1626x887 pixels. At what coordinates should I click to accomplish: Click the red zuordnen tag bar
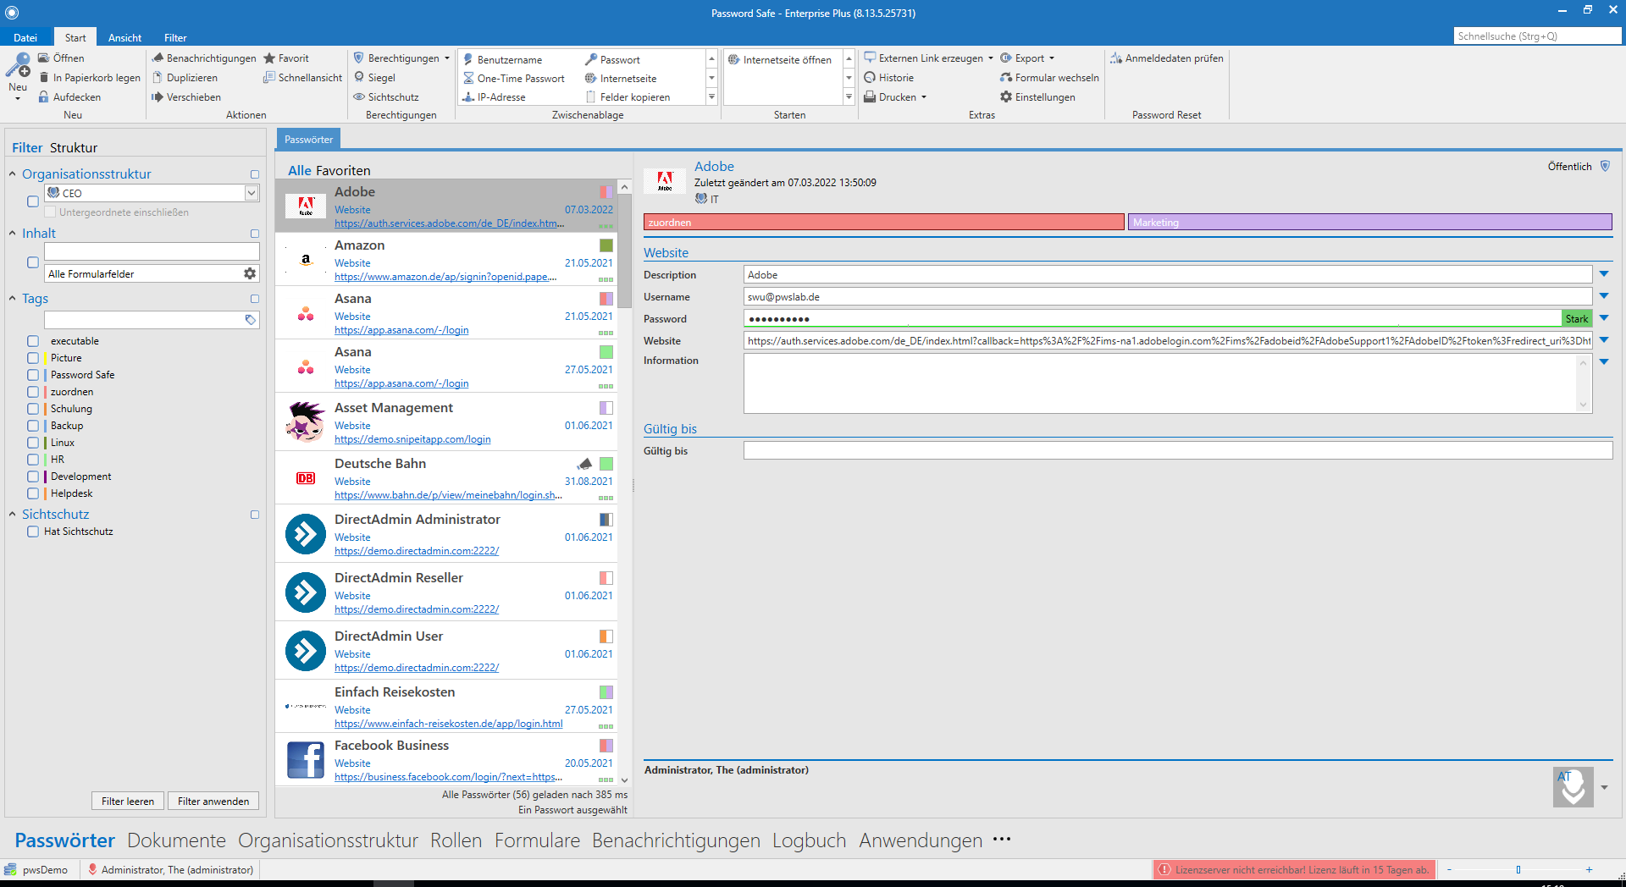coord(884,223)
